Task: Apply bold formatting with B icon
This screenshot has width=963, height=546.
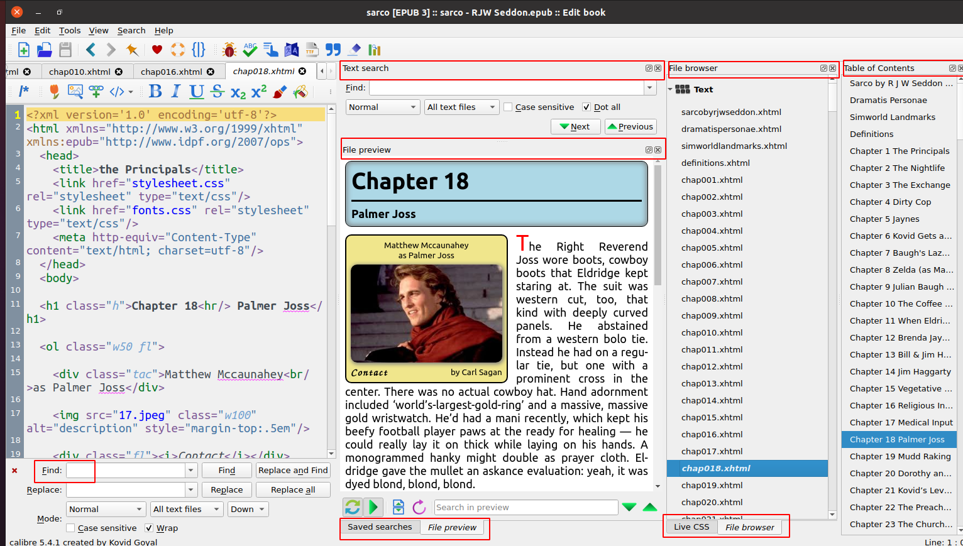Action: [155, 92]
